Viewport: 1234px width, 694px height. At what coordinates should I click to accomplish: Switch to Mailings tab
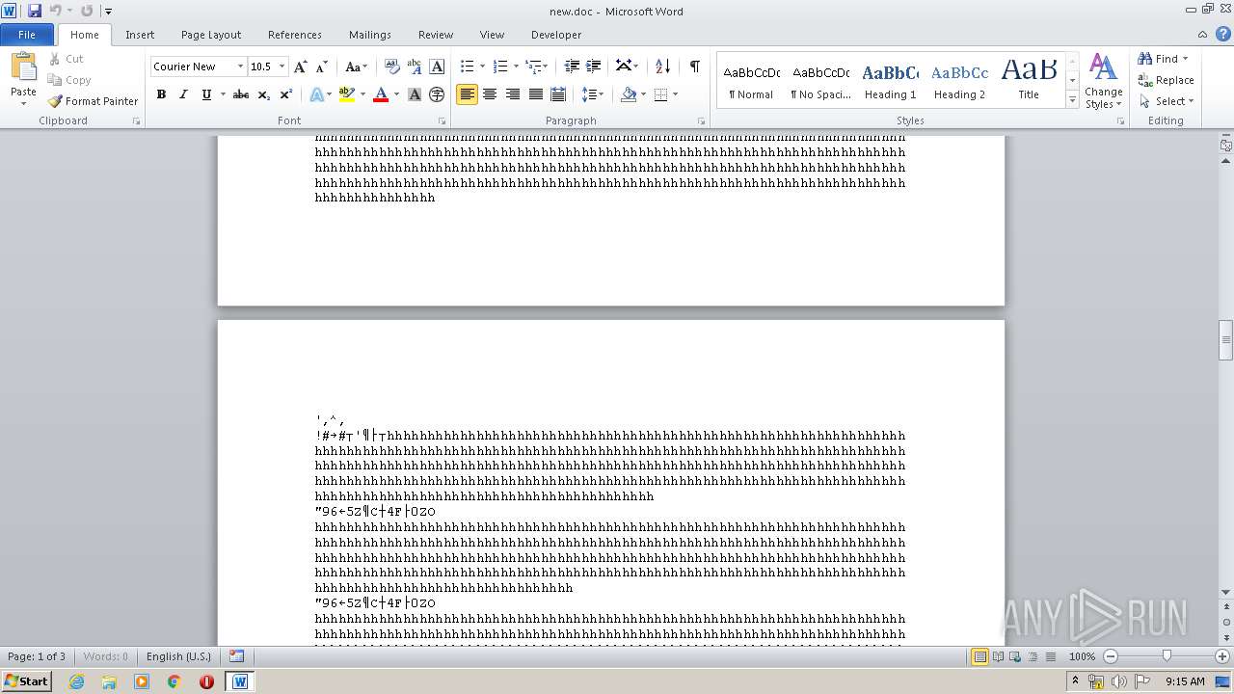[x=370, y=35]
